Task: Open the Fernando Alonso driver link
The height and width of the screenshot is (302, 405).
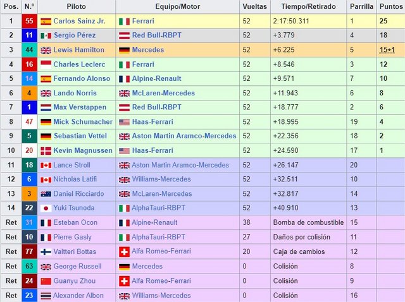Action: tap(82, 78)
